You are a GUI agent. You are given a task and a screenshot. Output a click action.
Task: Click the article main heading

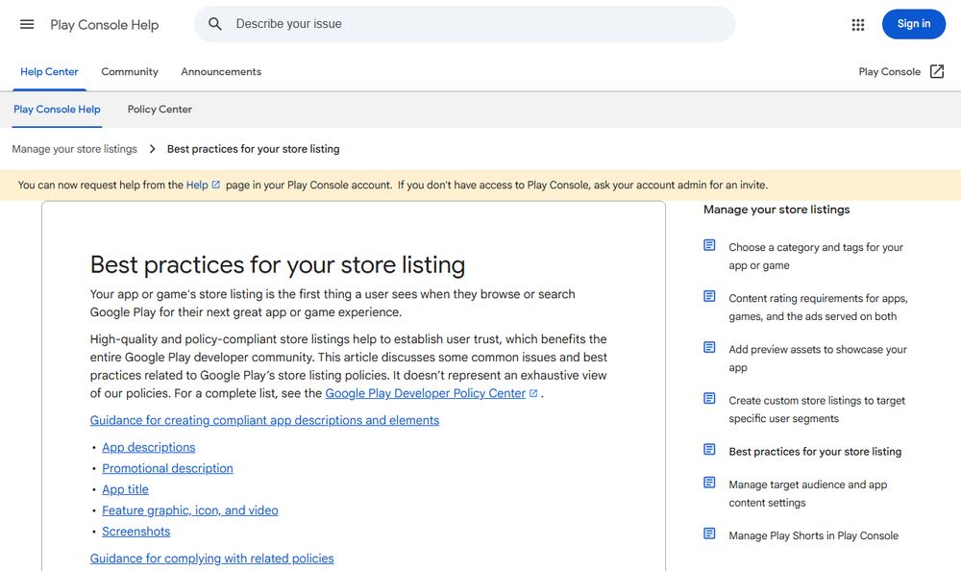coord(278,265)
